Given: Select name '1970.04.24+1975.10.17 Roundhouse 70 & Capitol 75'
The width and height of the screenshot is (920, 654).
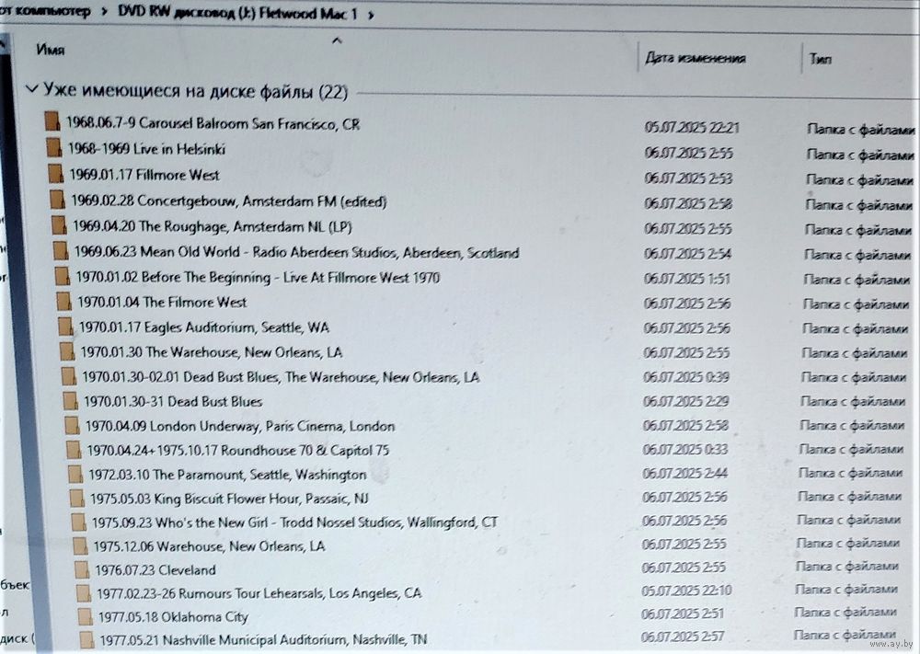Looking at the screenshot, I should [x=238, y=451].
